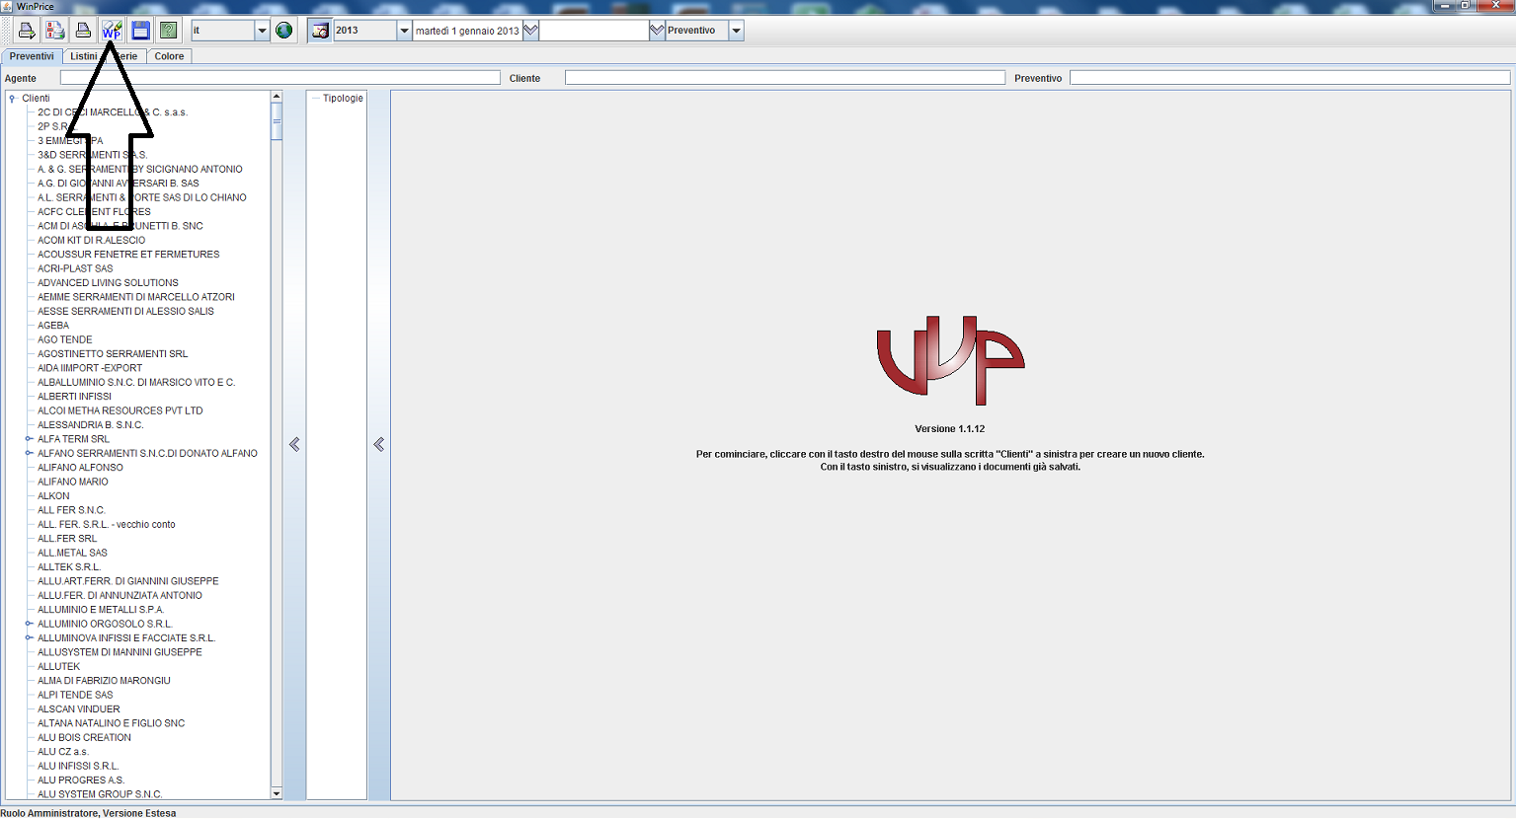
Task: Select client ACOUSSUR FENETRE ET FERMETURES
Action: click(x=128, y=255)
